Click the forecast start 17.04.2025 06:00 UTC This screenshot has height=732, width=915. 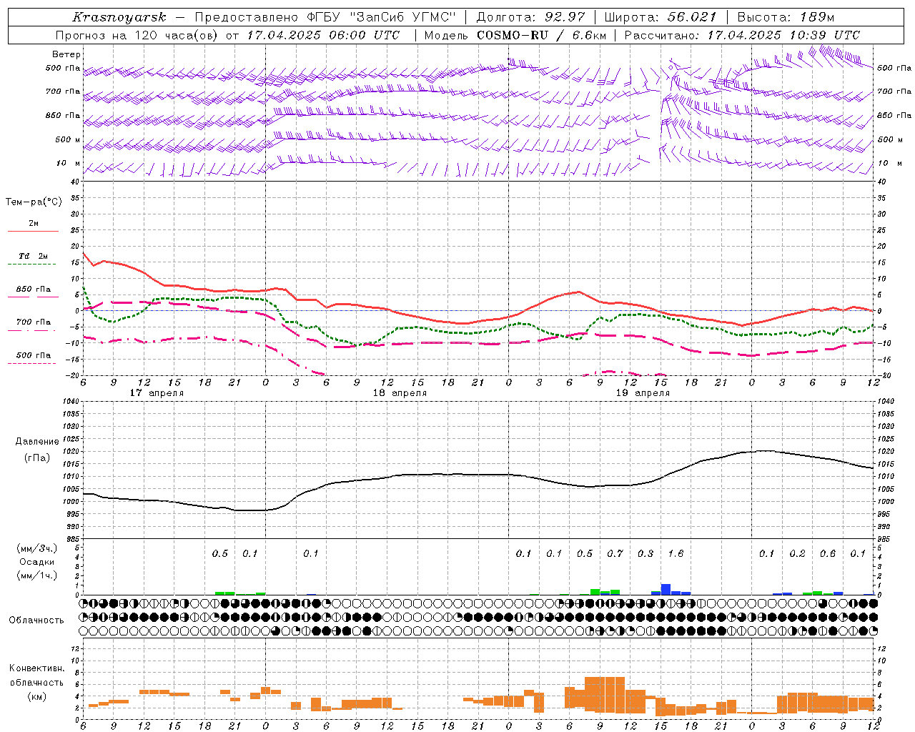tap(322, 35)
